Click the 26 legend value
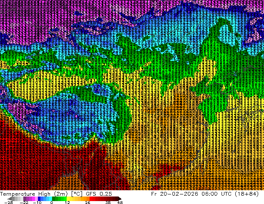Screen dimensions: 264x204 coord(87,202)
